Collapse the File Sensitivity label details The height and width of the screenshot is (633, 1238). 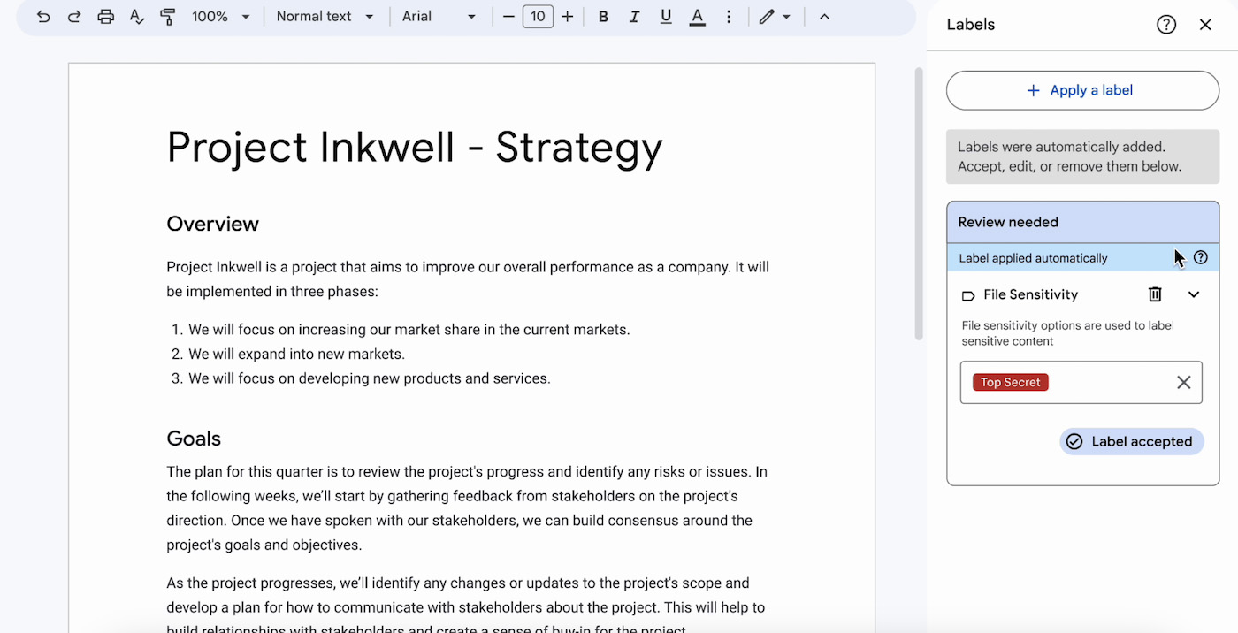click(x=1194, y=294)
